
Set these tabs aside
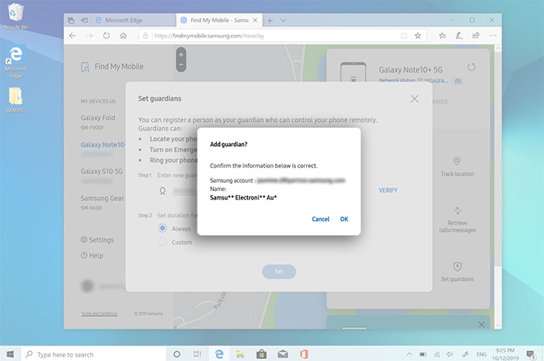click(84, 20)
